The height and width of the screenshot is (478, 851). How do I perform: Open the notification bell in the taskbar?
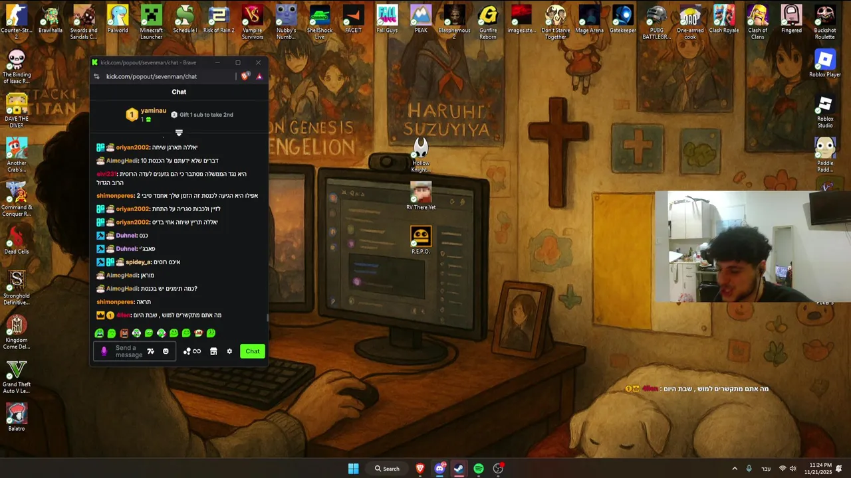coord(839,469)
